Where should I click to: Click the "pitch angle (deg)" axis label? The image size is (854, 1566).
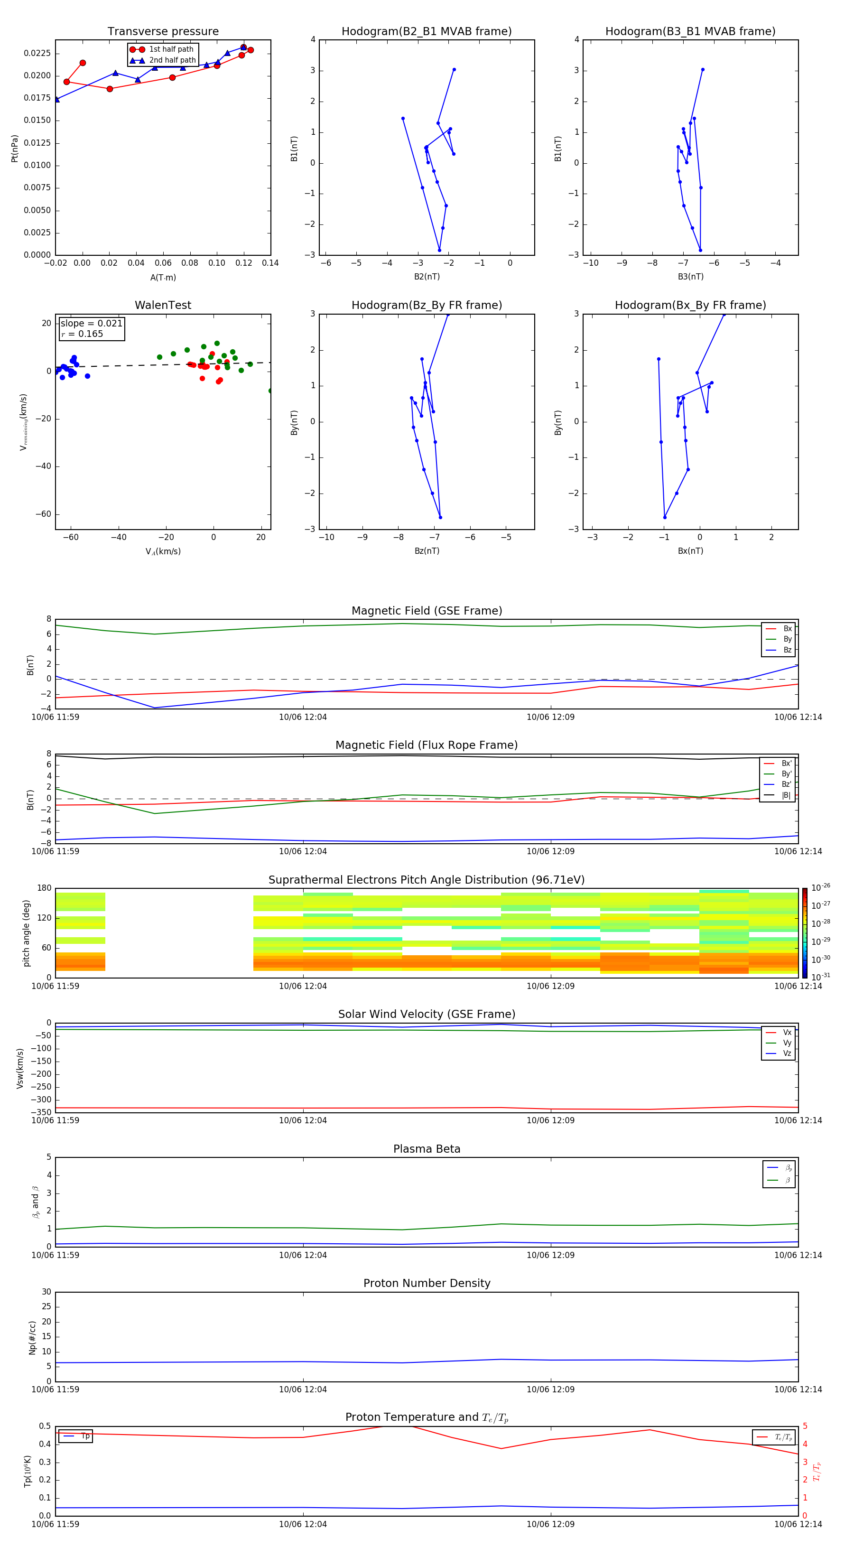26,933
